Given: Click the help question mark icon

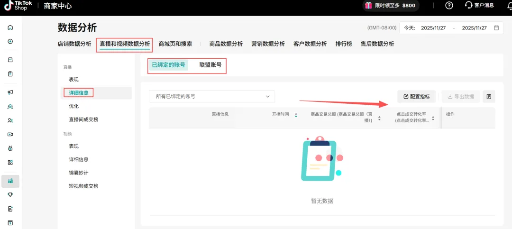Looking at the screenshot, I should pyautogui.click(x=449, y=6).
